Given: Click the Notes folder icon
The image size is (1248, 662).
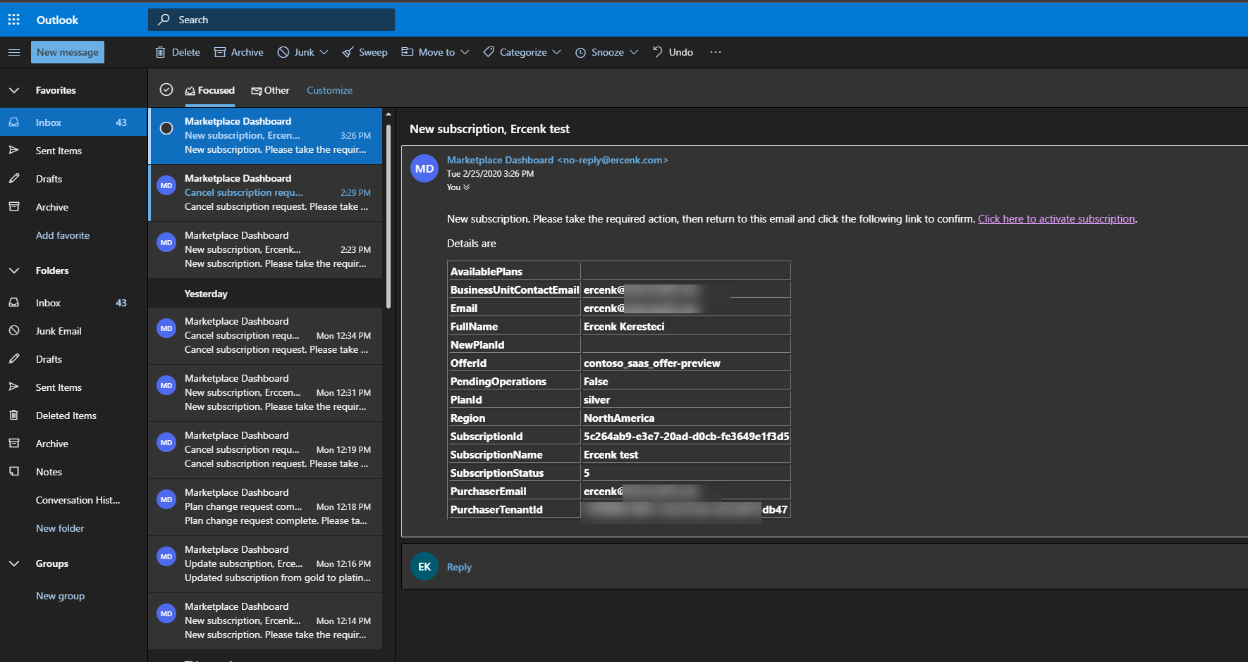Looking at the screenshot, I should pos(14,471).
